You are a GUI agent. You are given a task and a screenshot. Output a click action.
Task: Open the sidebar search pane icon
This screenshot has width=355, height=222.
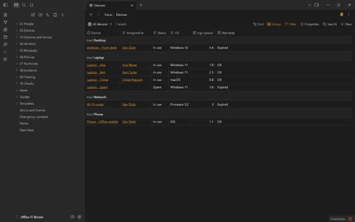pyautogui.click(x=24, y=5)
